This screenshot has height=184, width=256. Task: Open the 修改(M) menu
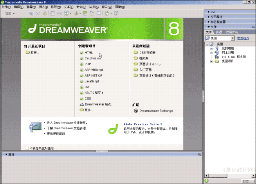pos(56,7)
